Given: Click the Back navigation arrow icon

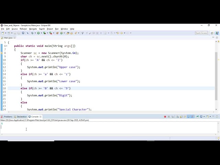Looking at the screenshot, I should coord(121,33).
